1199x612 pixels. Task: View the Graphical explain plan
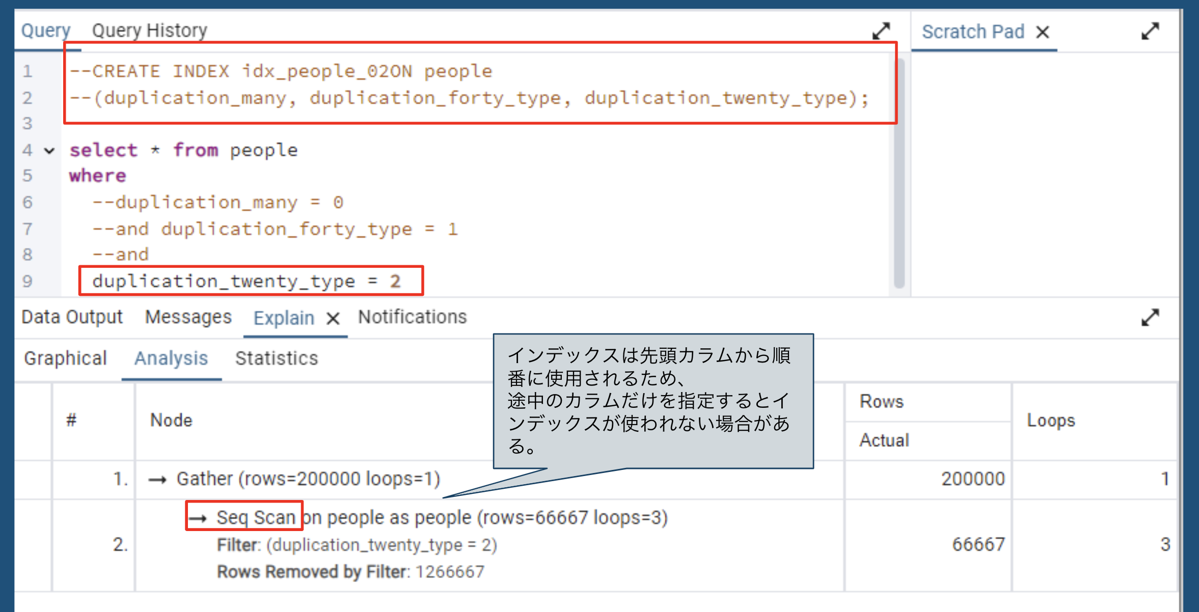click(x=65, y=358)
